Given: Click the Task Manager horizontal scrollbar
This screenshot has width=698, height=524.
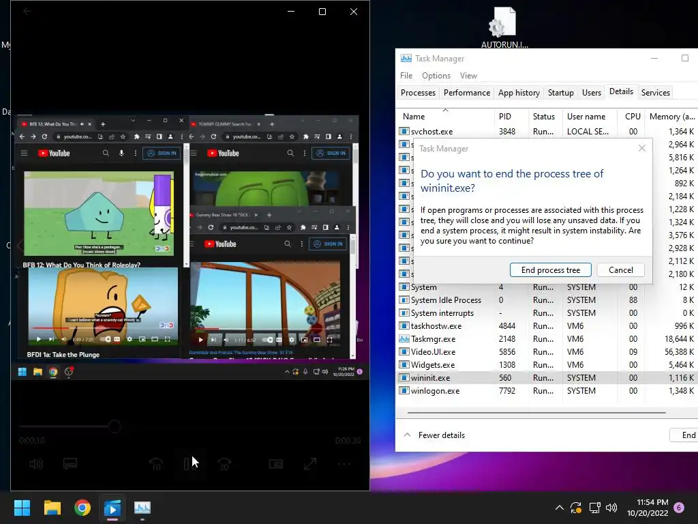Looking at the screenshot, I should pyautogui.click(x=536, y=413).
